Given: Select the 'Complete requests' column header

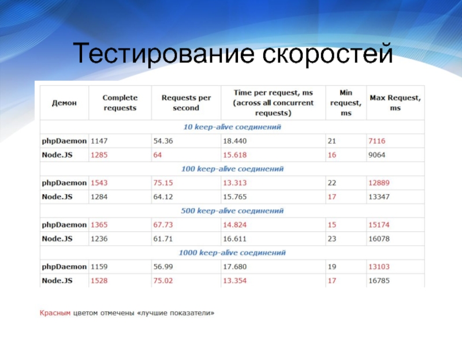Looking at the screenshot, I should (x=120, y=103).
